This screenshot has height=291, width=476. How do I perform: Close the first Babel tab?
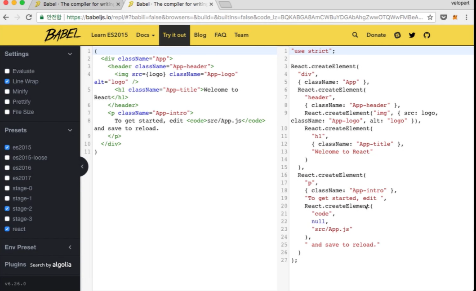click(x=118, y=4)
